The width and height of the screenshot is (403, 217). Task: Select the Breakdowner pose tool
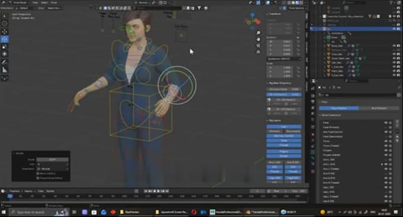(x=4, y=77)
